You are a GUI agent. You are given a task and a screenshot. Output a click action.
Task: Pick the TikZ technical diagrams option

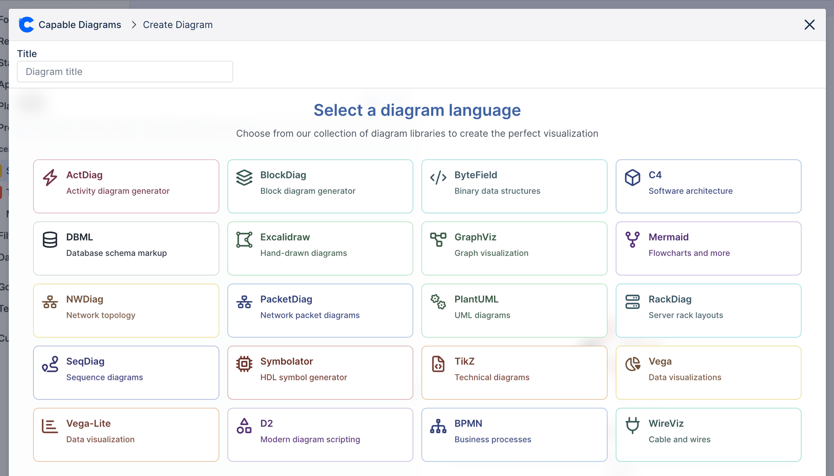click(514, 372)
